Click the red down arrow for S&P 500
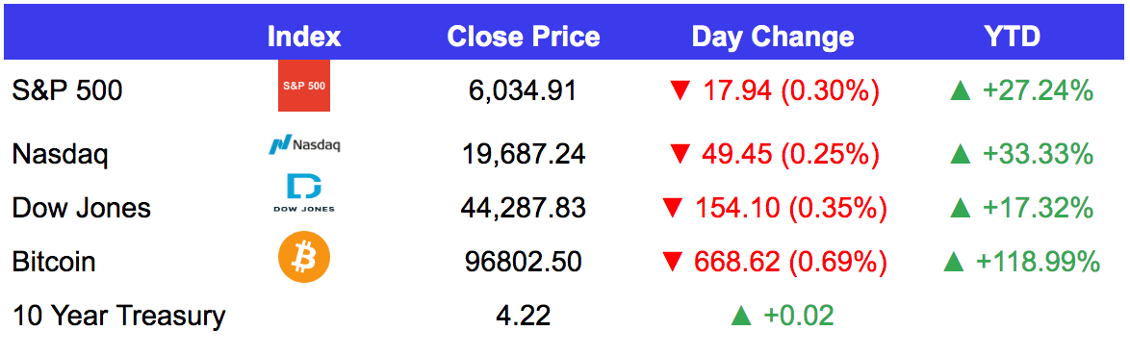 pos(680,90)
